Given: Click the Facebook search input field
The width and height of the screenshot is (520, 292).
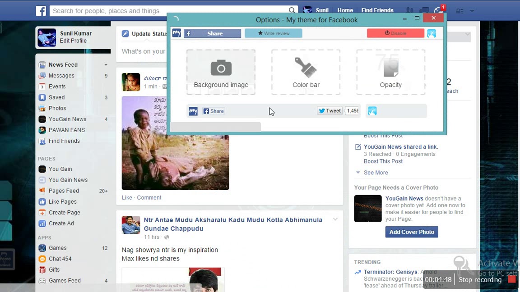Looking at the screenshot, I should coord(169,11).
